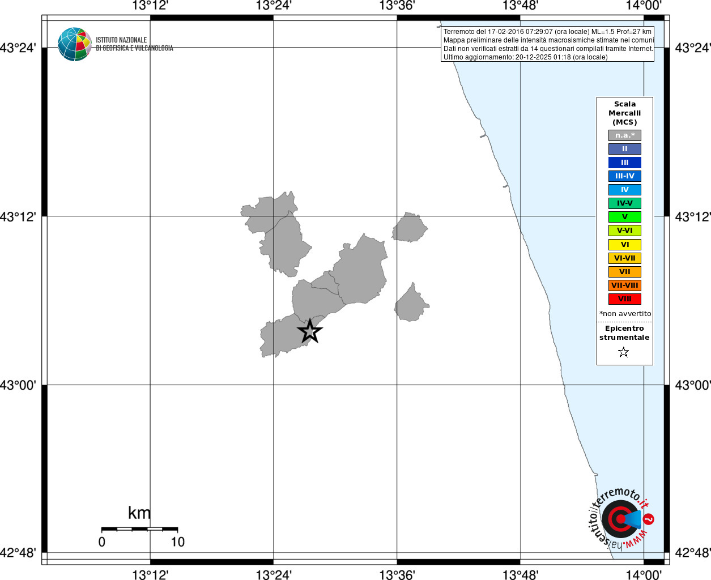Click the left 43°12' latitude label
The height and width of the screenshot is (580, 711).
18,216
